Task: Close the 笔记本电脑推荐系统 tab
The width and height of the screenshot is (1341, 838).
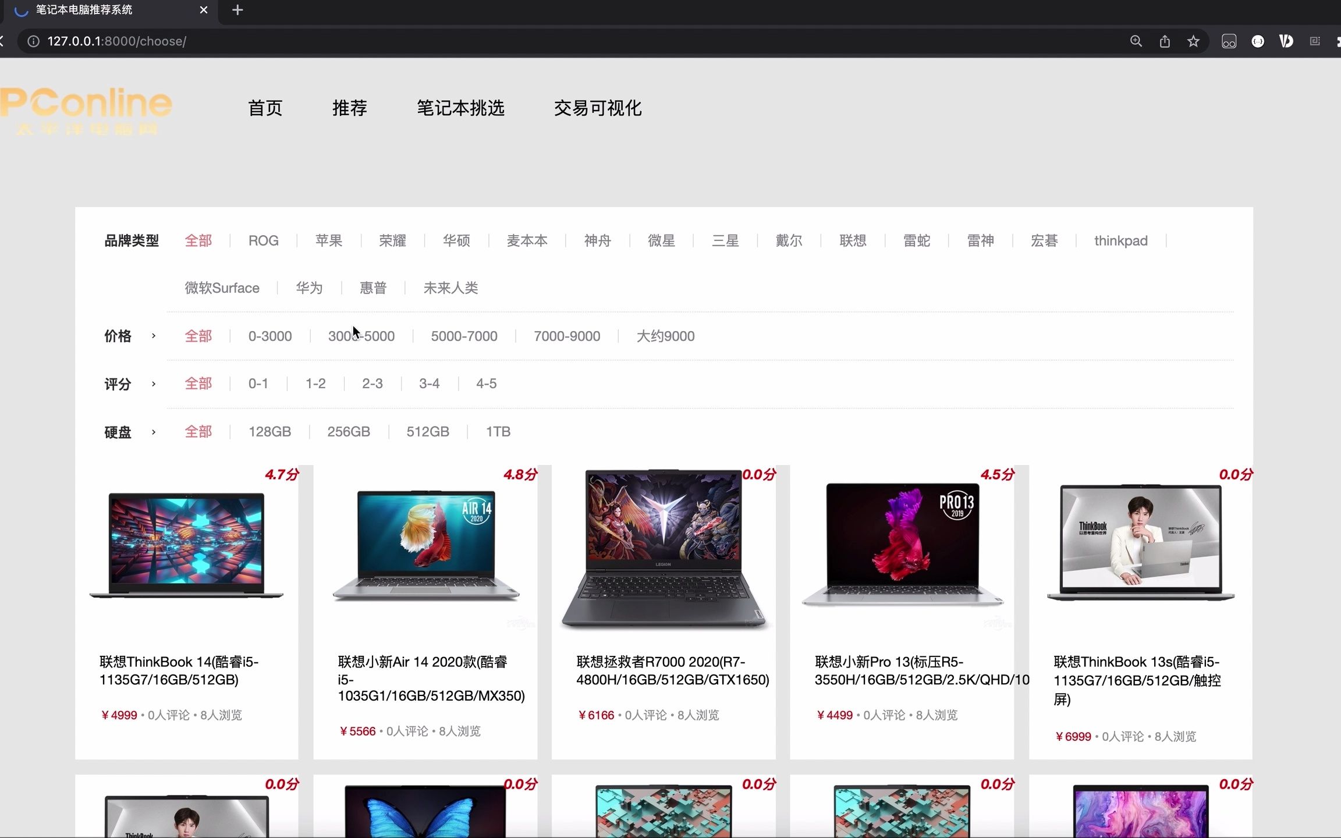Action: point(204,10)
